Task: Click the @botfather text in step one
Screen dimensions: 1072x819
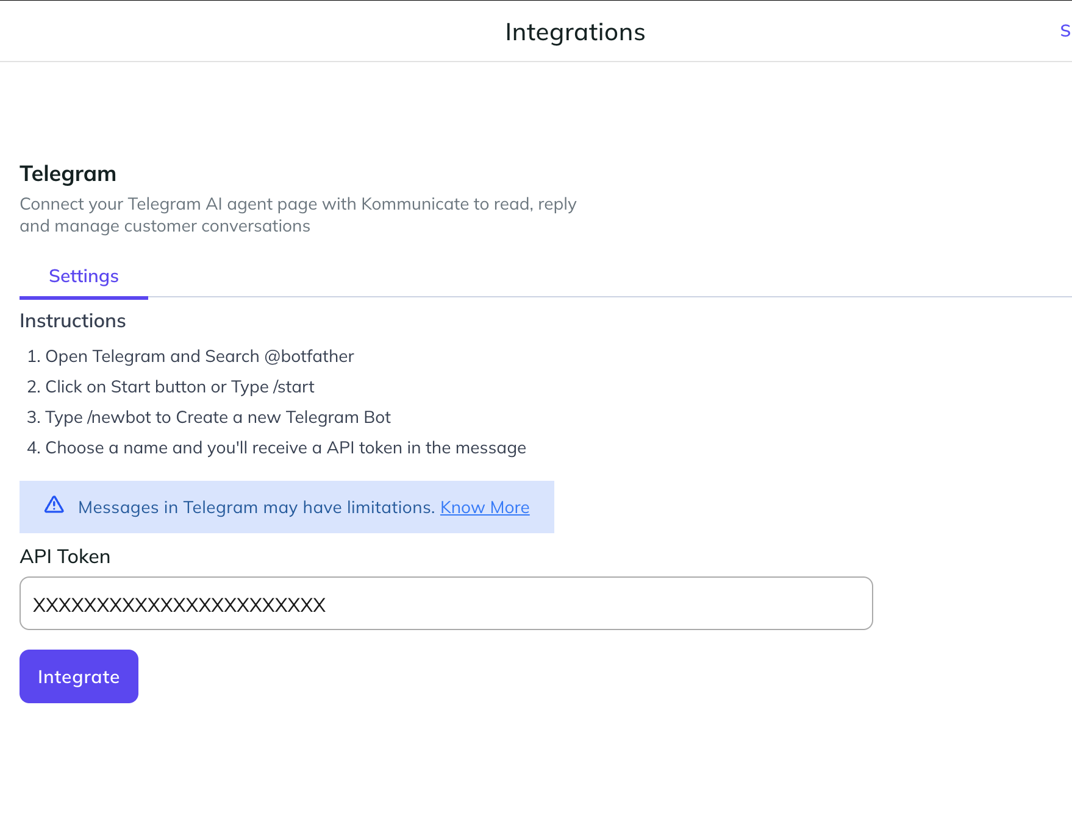Action: pos(309,356)
